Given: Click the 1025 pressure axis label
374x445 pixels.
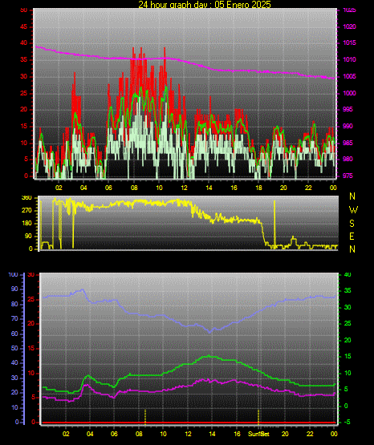Looking at the screenshot, I should click(349, 10).
